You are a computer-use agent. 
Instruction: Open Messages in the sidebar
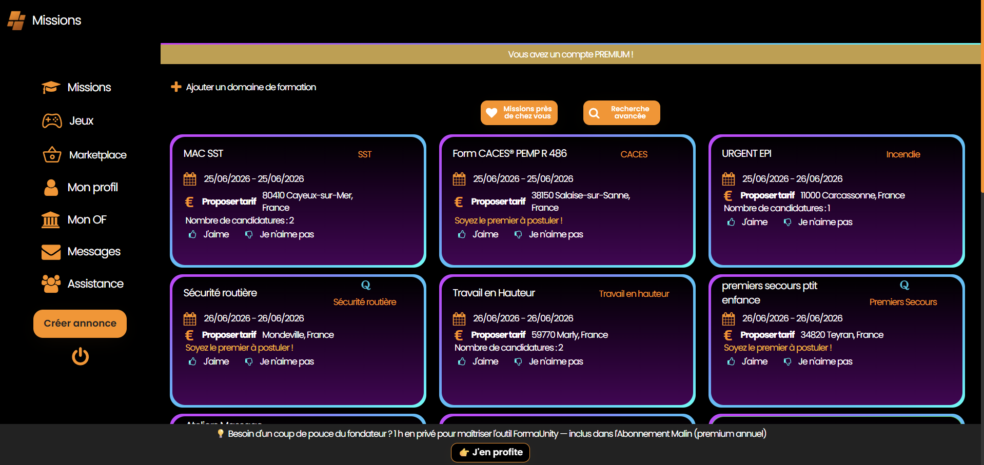(x=81, y=252)
